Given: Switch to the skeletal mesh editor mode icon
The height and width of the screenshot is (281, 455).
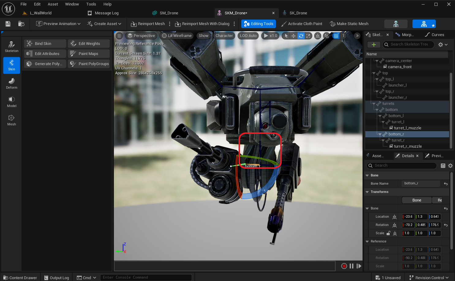Looking at the screenshot, I should point(424,24).
